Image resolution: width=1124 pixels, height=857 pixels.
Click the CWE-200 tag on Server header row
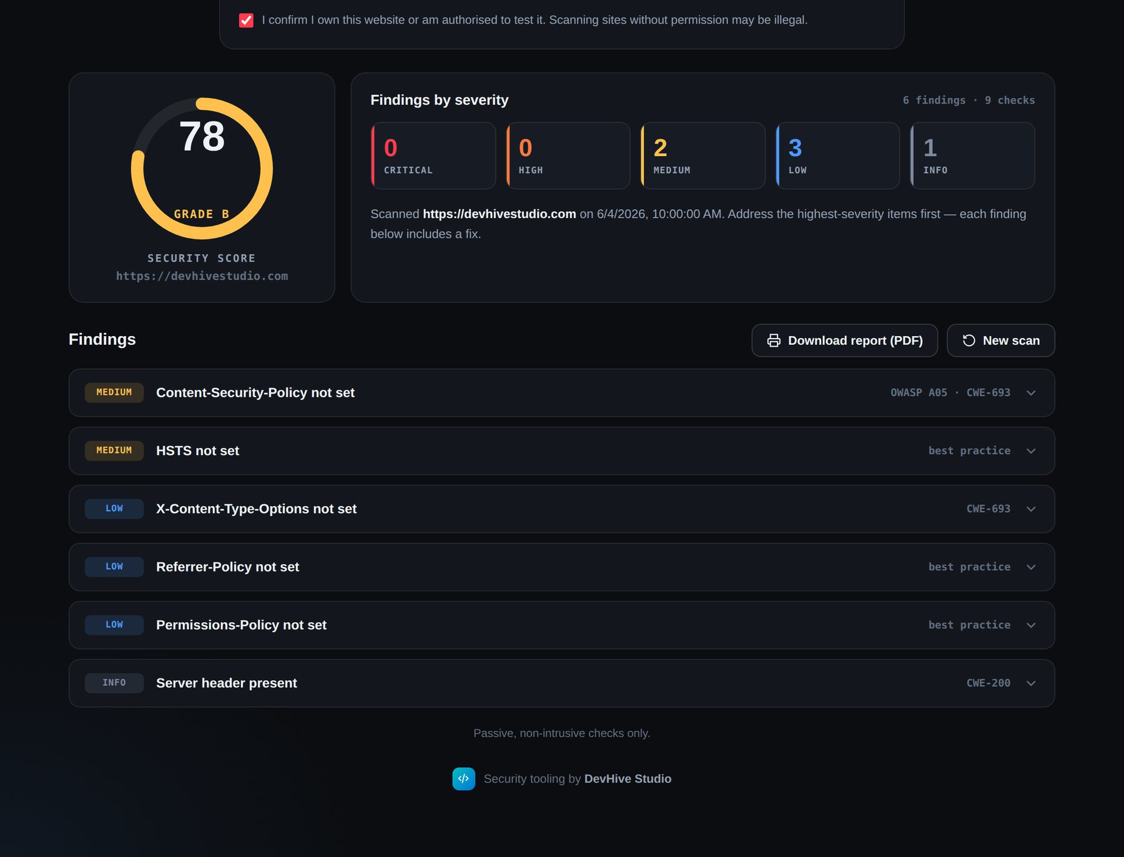tap(988, 683)
